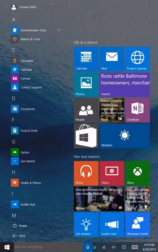Open the Photos tile
Screen dimensions: 158x252
(86, 85)
